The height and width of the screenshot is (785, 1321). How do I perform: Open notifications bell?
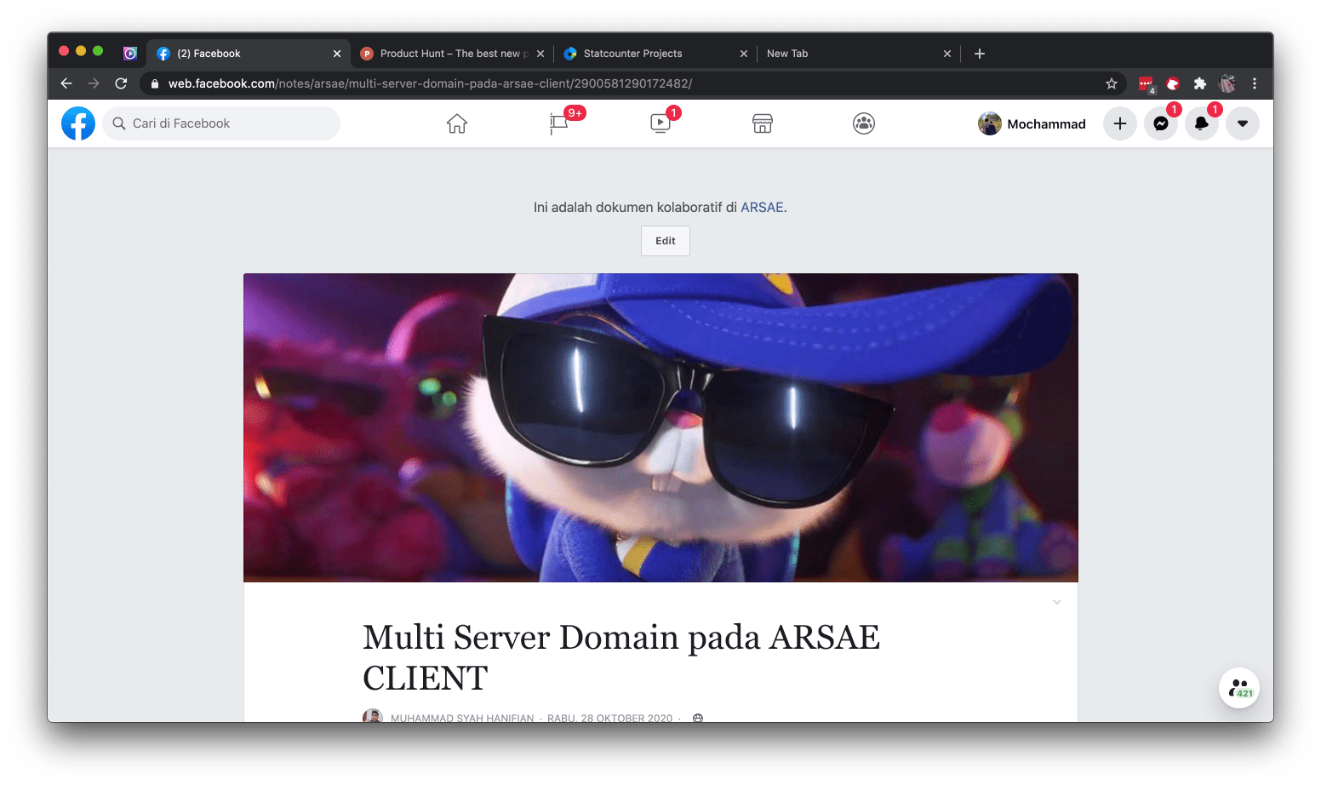pos(1202,123)
